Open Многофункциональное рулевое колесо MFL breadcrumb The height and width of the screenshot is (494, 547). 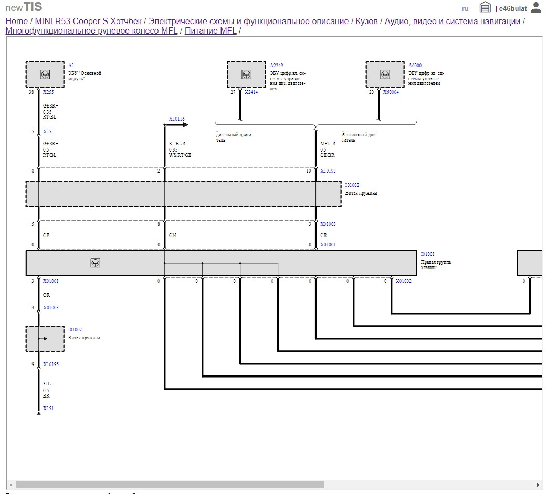(92, 30)
